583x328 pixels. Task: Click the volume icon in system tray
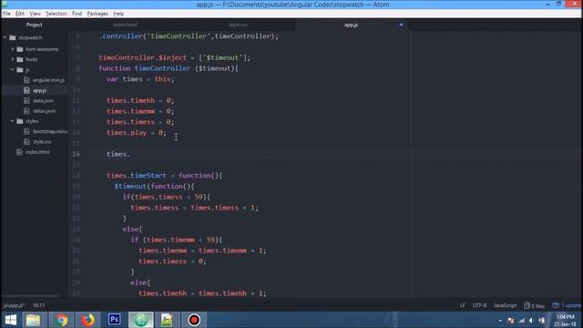tap(531, 321)
